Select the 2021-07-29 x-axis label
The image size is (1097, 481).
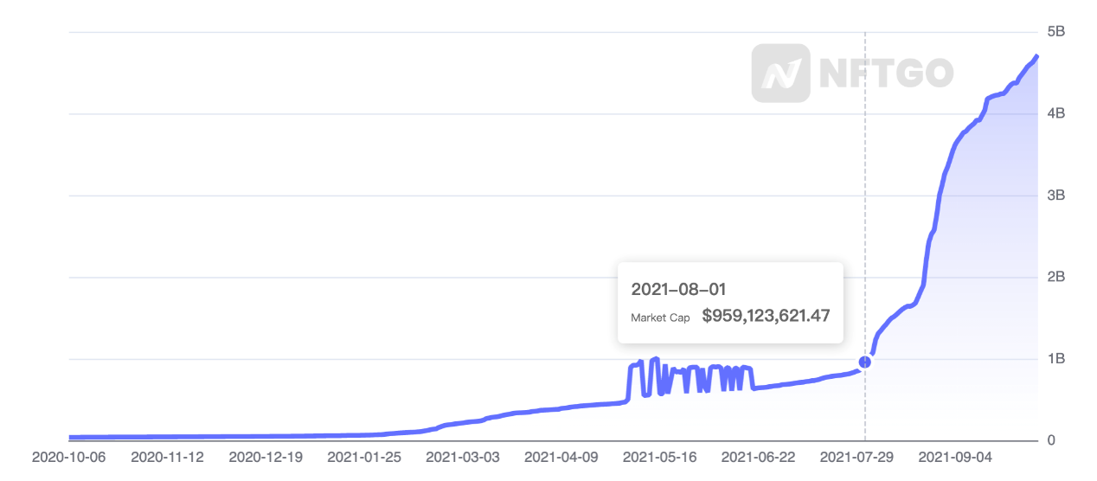coord(857,456)
